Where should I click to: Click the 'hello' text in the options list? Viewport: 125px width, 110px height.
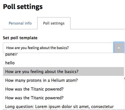pos(10,63)
